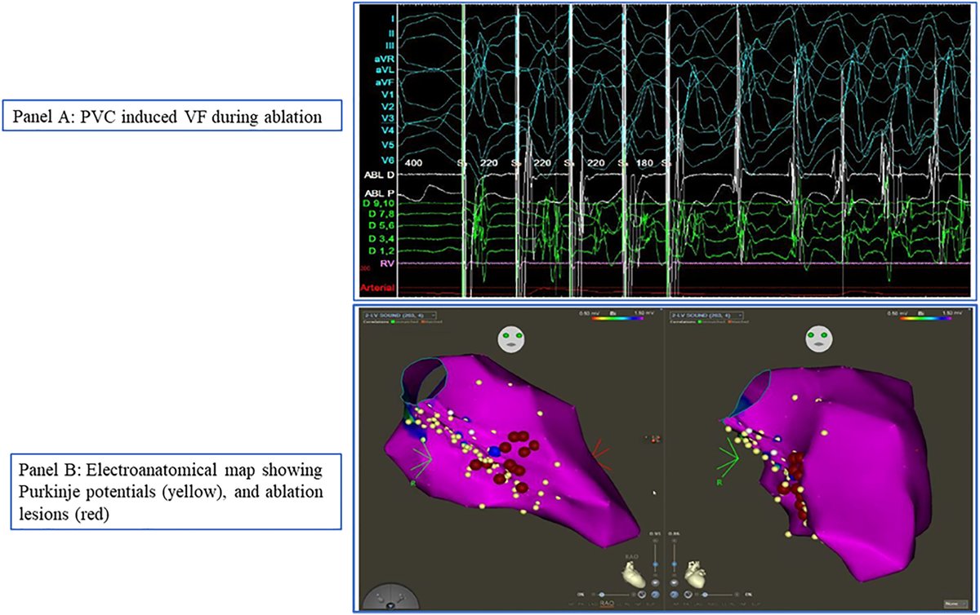Click the gray round button under right vertical slider
This screenshot has height=615, width=980.
674,583
